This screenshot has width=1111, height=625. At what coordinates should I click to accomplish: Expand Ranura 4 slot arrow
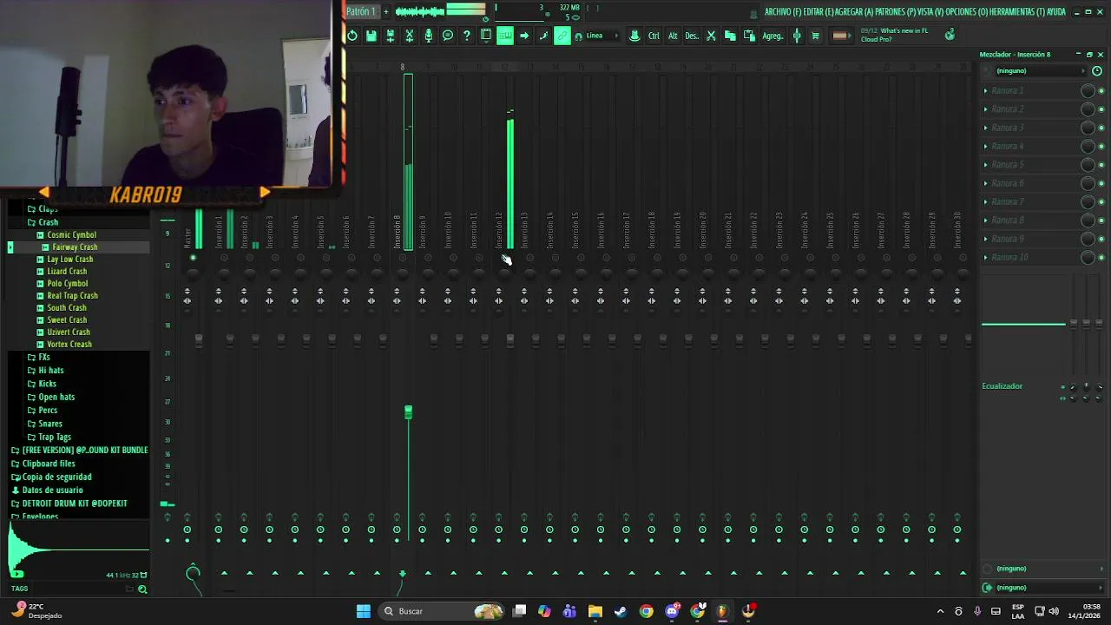pos(986,146)
